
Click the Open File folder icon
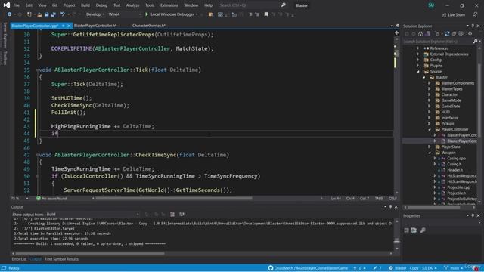(x=39, y=14)
